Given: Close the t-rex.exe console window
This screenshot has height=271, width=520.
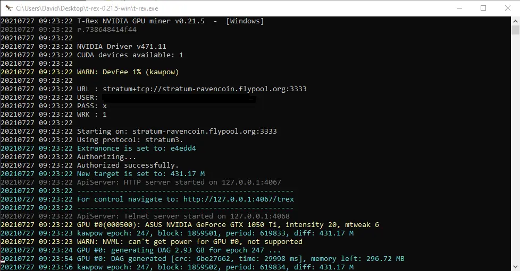Looking at the screenshot, I should (508, 8).
